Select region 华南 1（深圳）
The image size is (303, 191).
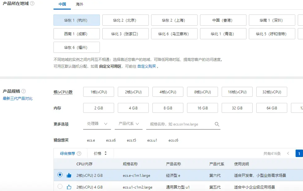tap(272, 20)
